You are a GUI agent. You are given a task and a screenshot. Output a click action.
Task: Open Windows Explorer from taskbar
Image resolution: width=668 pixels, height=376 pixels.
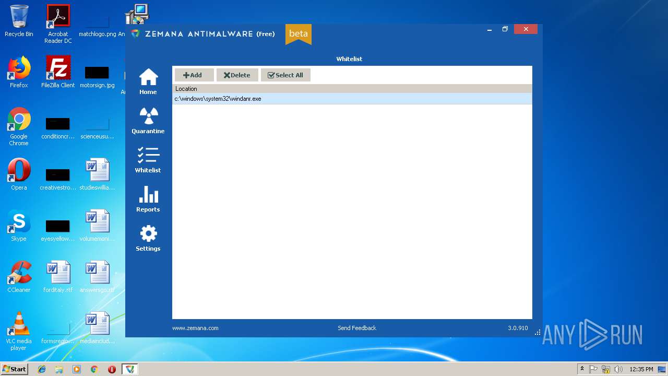pos(59,369)
